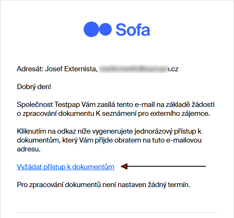
Task: Click the red arrowhead beside the link
Action: tap(124, 166)
